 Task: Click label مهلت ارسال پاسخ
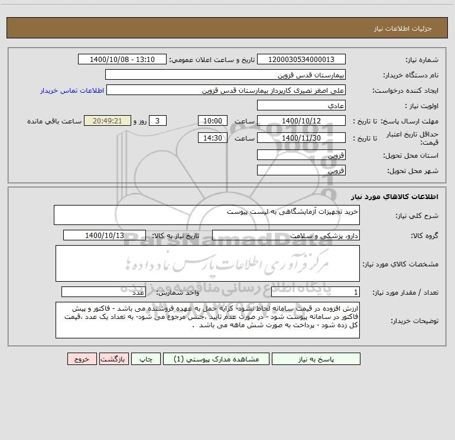tap(409, 121)
